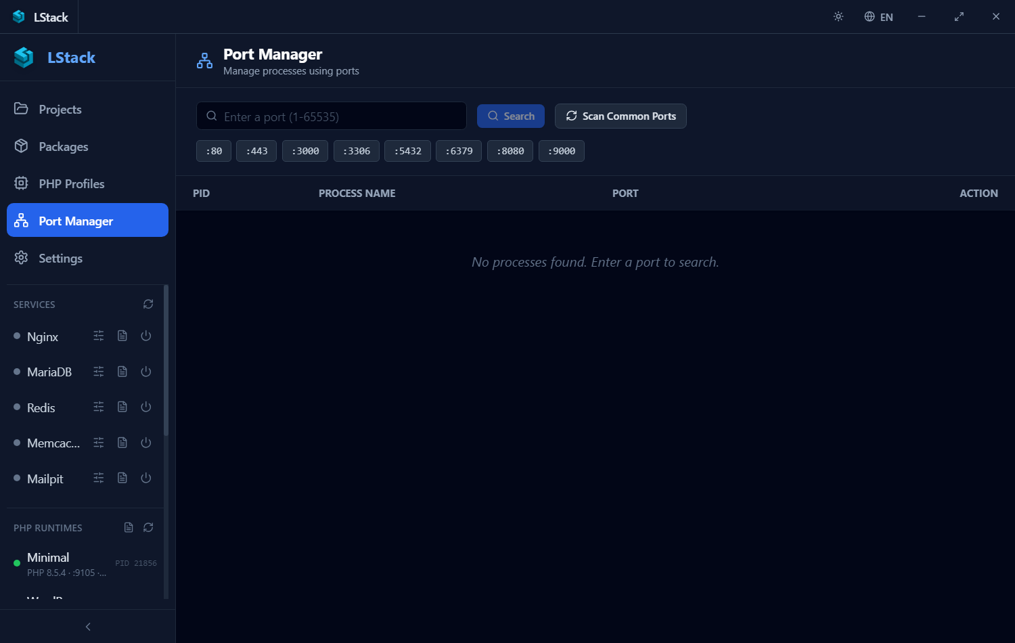Refresh the PHP Runtimes list
Screen dimensions: 1015x643
click(148, 527)
